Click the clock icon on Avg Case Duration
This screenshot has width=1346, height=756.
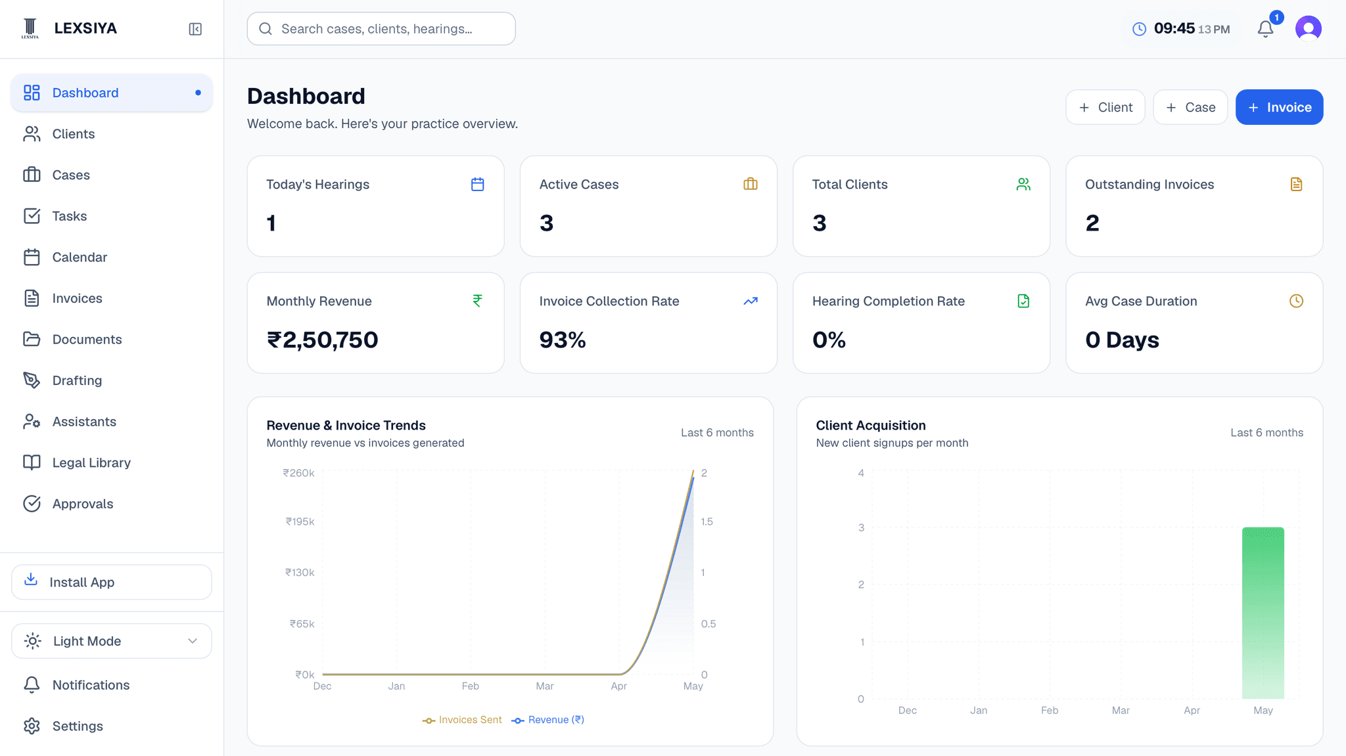pyautogui.click(x=1296, y=301)
